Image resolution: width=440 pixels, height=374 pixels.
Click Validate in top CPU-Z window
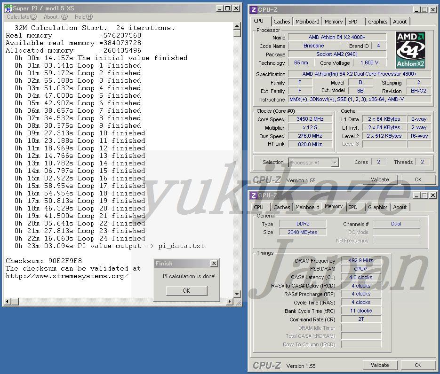(380, 179)
